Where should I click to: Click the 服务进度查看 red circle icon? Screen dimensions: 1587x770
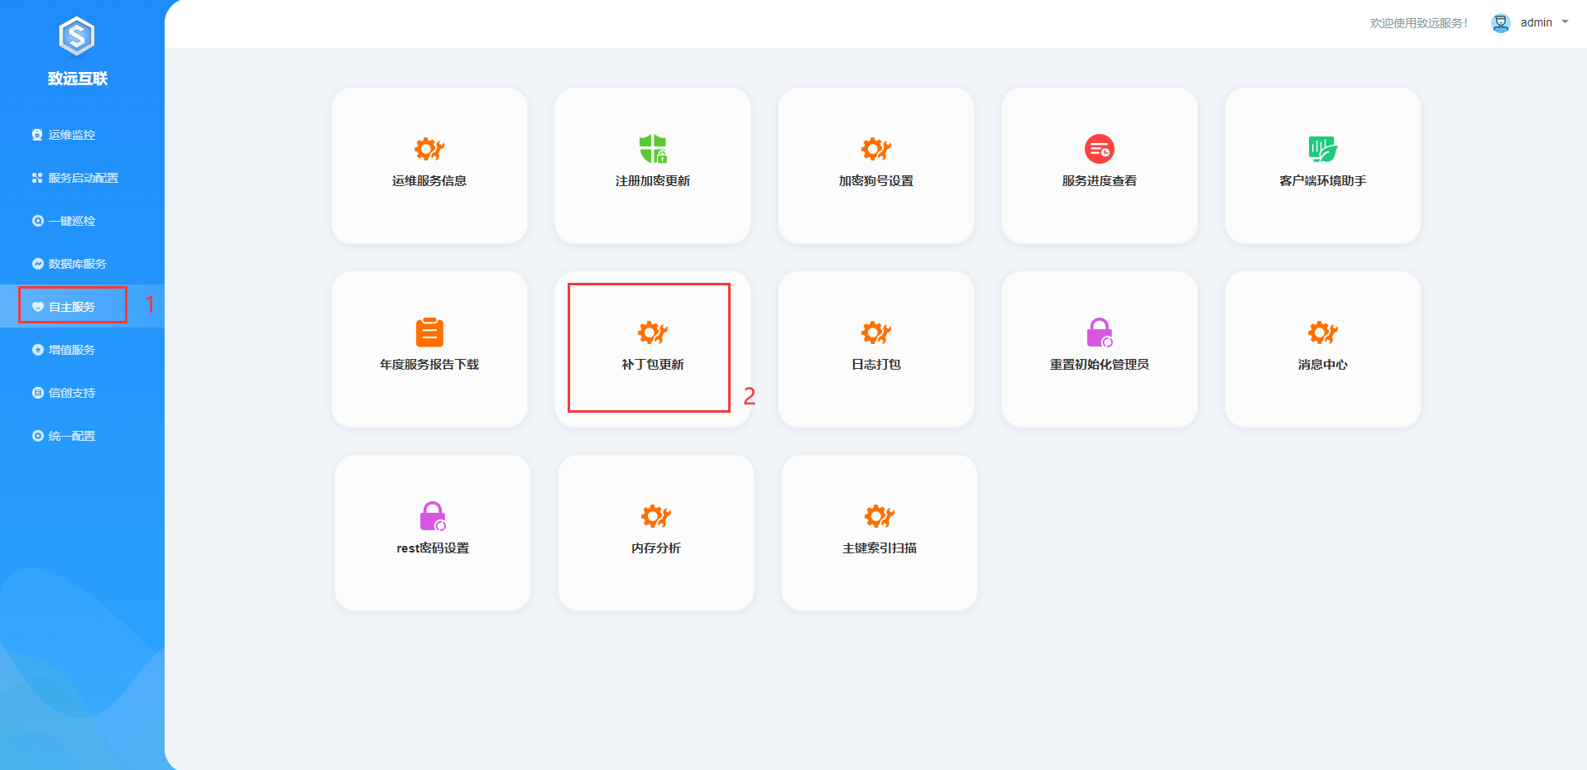(x=1100, y=149)
